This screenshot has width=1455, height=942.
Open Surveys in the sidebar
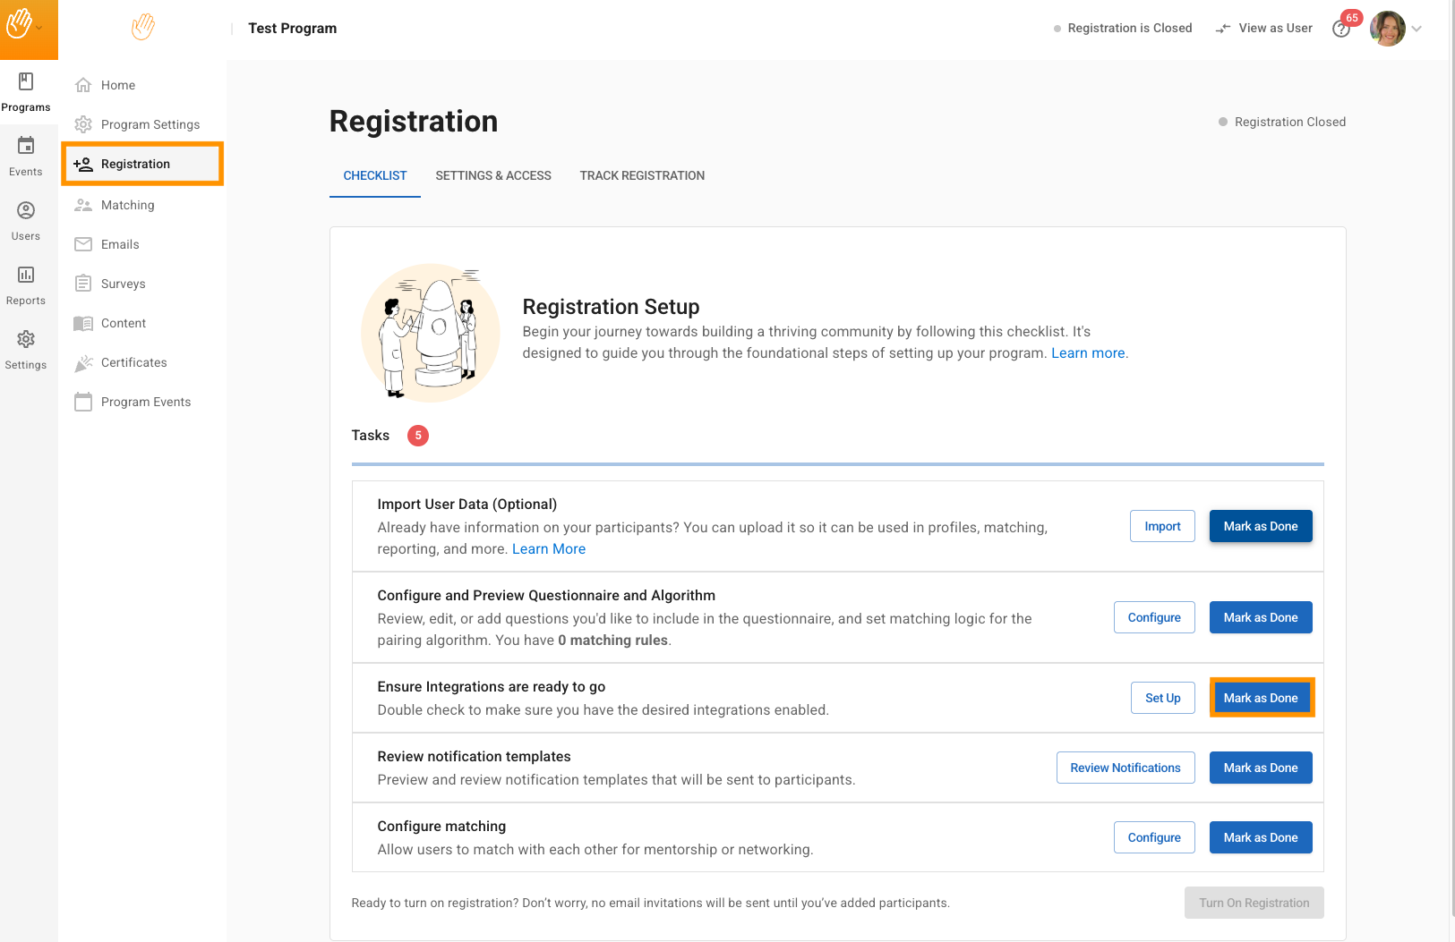(123, 284)
